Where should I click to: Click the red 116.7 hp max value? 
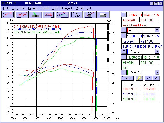pos(126,89)
